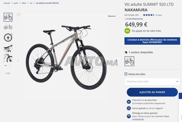182x122 pixels.
Task: Go to vtt breadcrumb category
Action: [x=31, y=3]
